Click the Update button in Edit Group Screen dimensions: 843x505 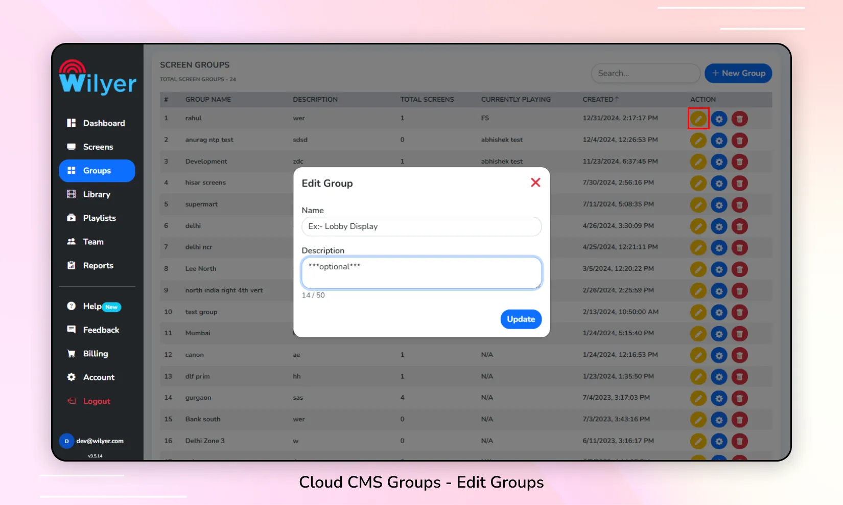pyautogui.click(x=521, y=319)
